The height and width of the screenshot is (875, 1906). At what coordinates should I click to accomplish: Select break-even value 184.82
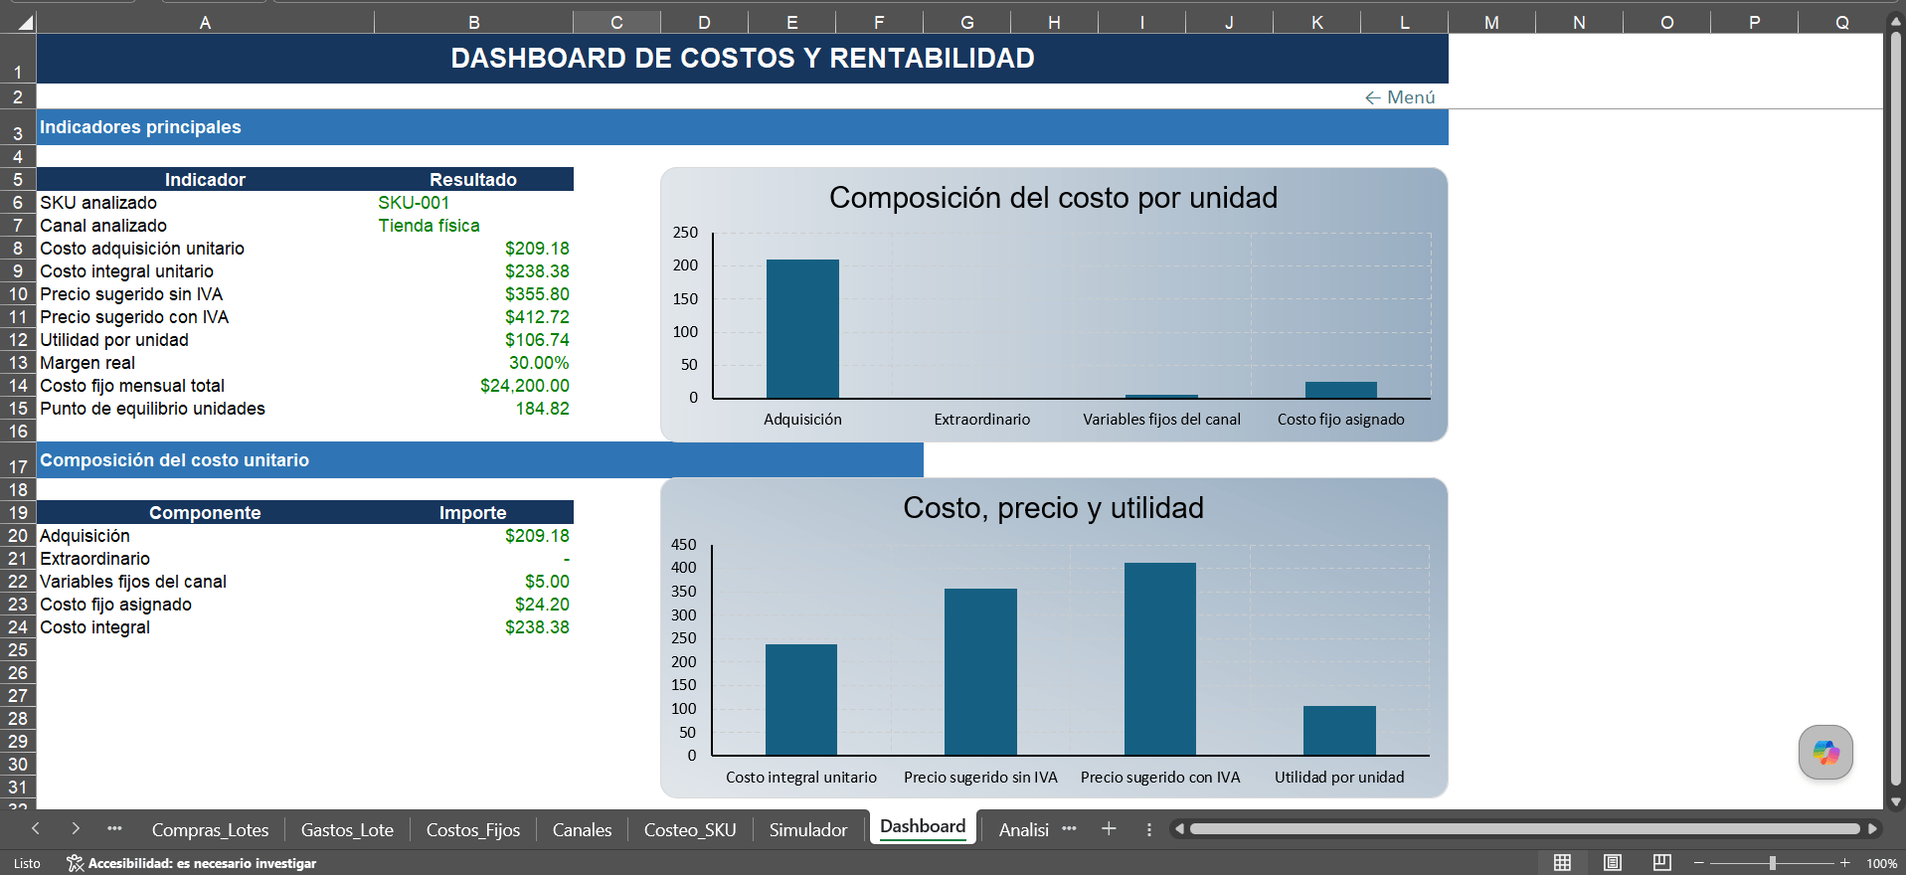point(473,409)
